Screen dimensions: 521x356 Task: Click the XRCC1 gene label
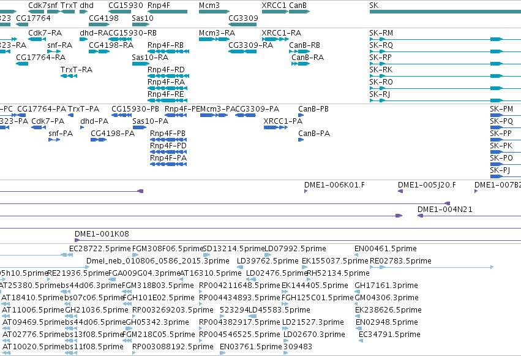click(x=274, y=6)
